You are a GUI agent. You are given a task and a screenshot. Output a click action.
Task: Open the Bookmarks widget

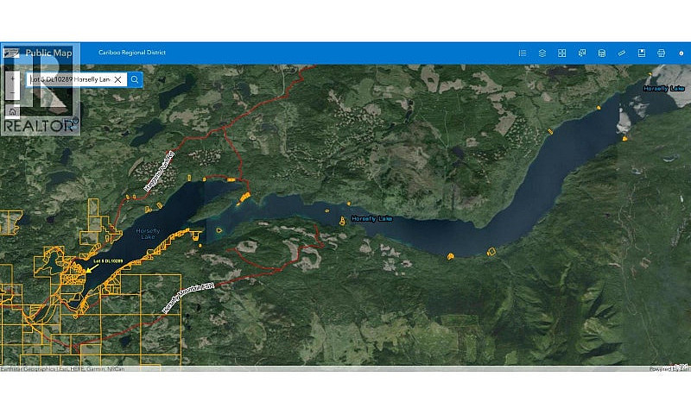pyautogui.click(x=641, y=53)
